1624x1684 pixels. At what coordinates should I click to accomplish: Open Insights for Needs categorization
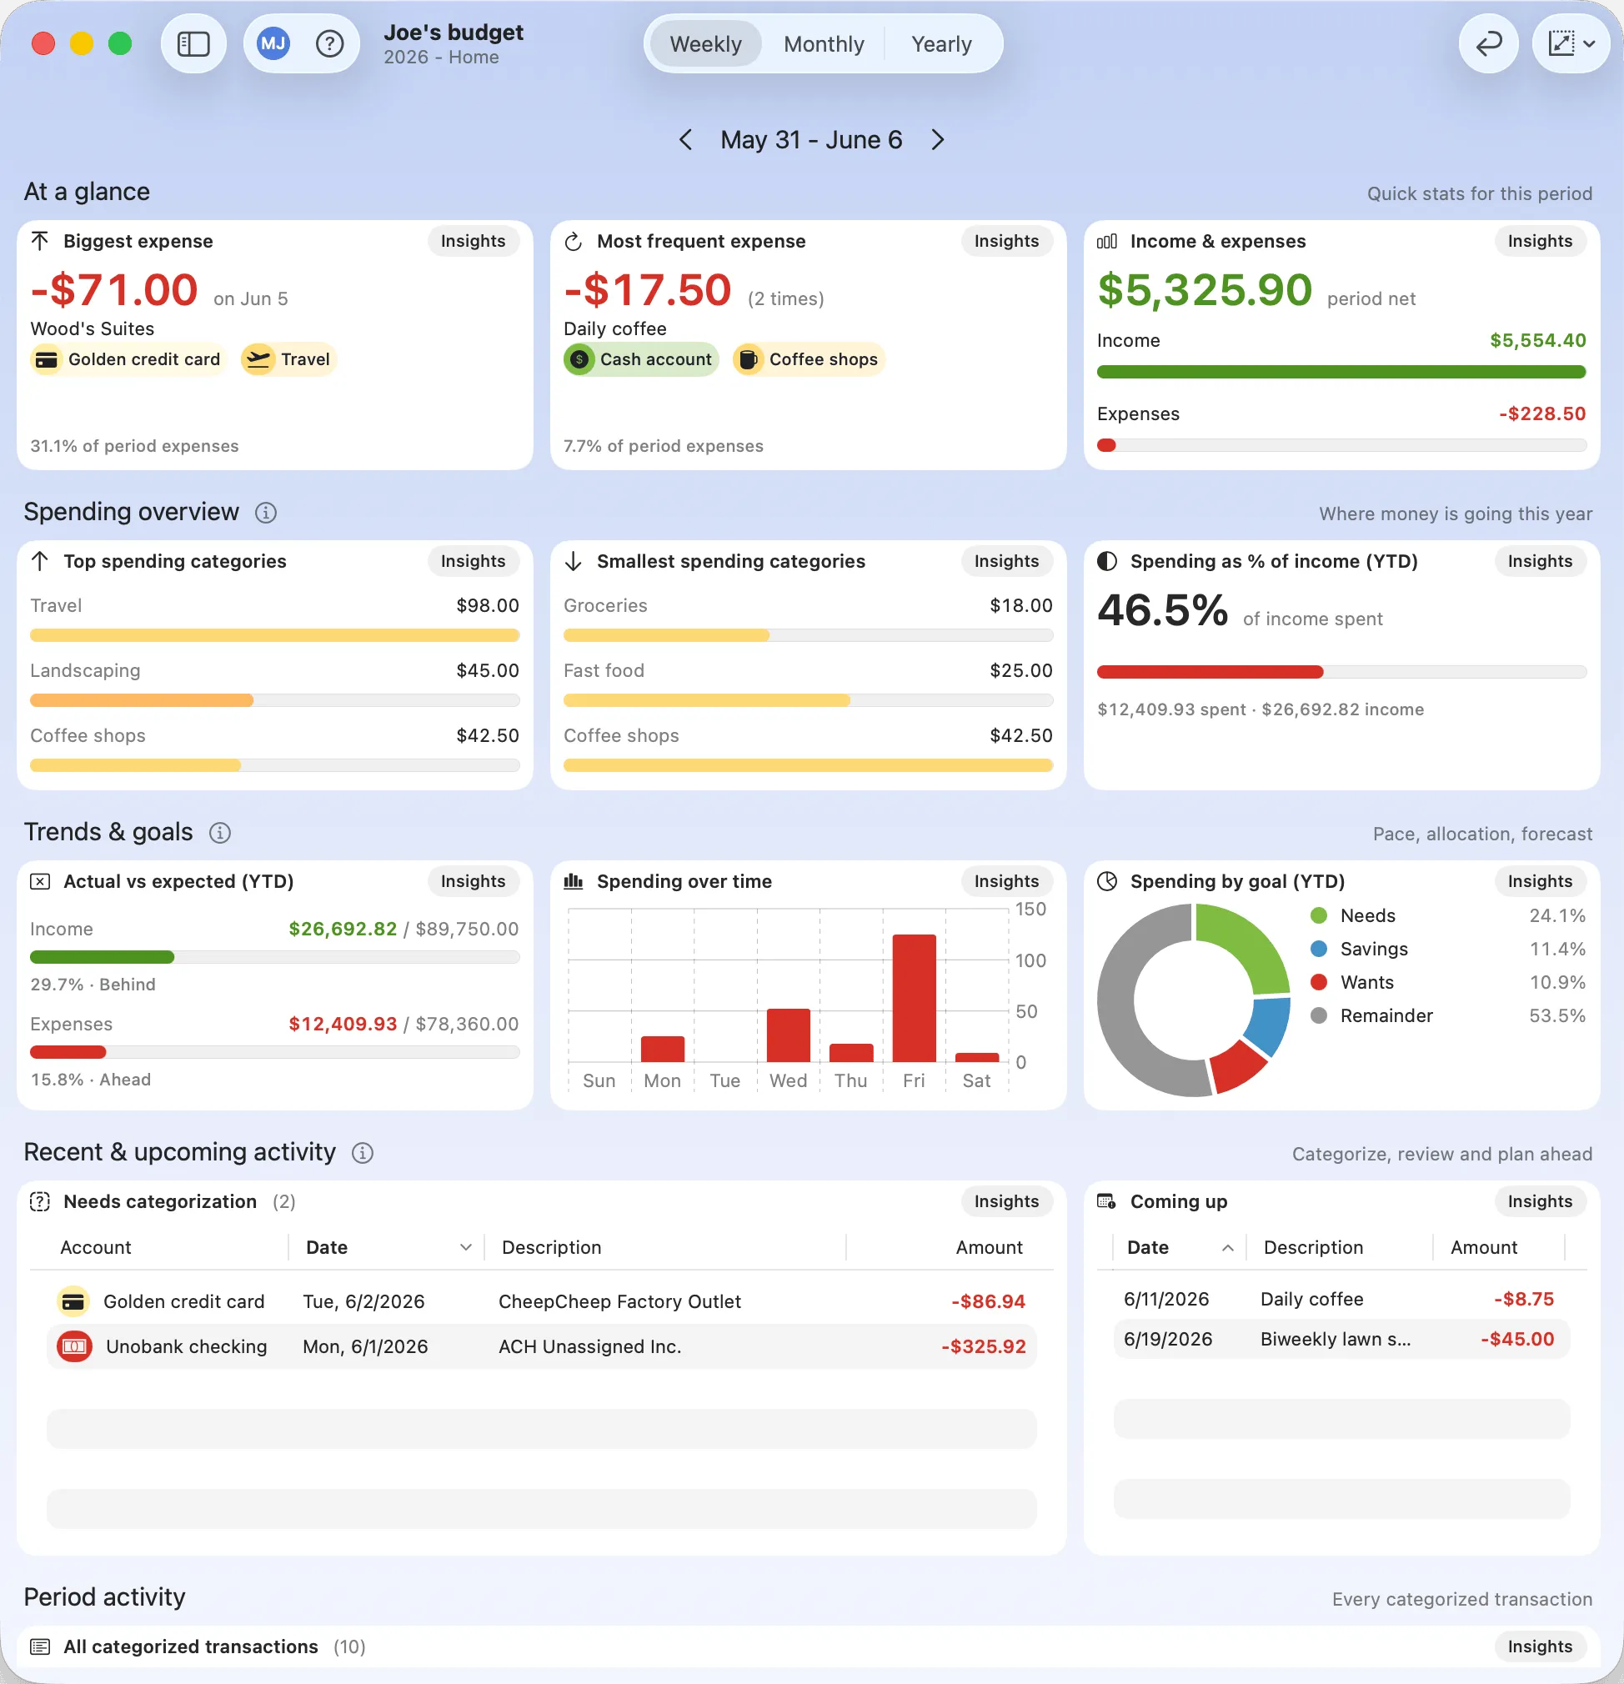(1006, 1201)
